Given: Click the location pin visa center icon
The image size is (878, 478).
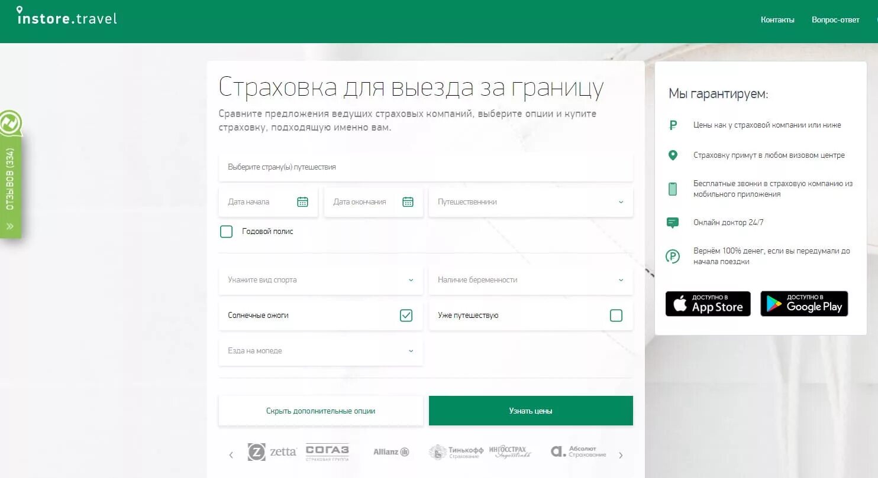Looking at the screenshot, I should click(x=673, y=155).
